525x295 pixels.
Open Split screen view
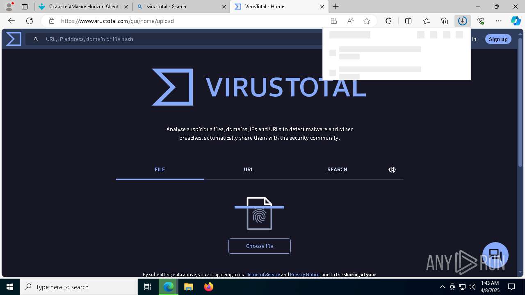tap(408, 21)
